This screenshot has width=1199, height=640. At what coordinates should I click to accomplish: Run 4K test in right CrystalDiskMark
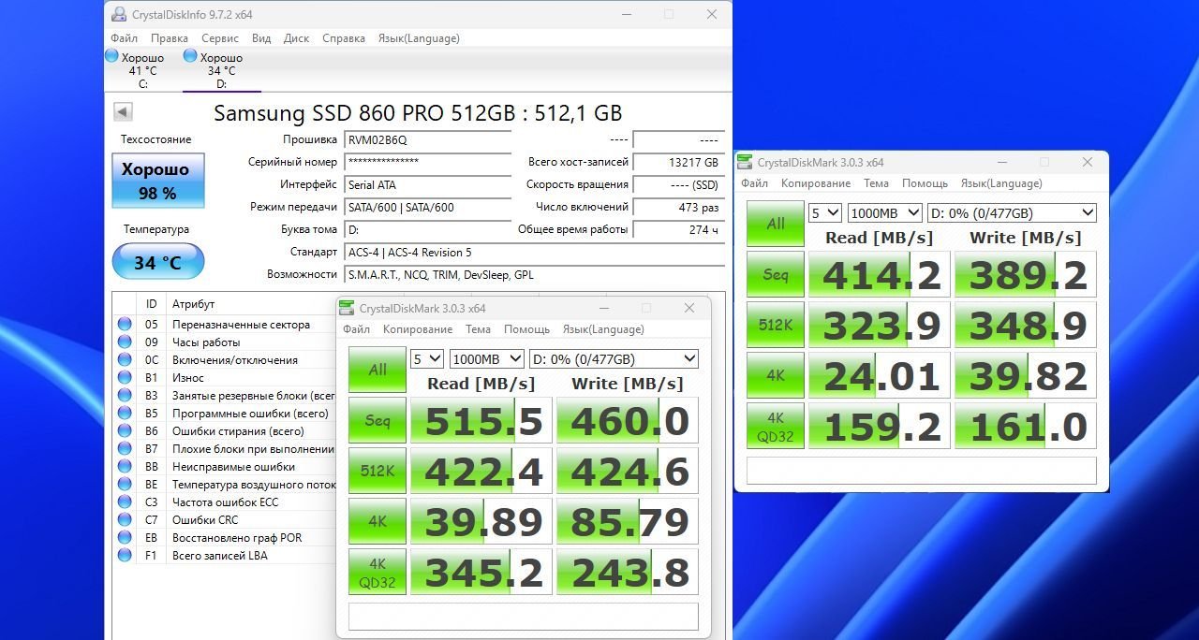pyautogui.click(x=776, y=375)
